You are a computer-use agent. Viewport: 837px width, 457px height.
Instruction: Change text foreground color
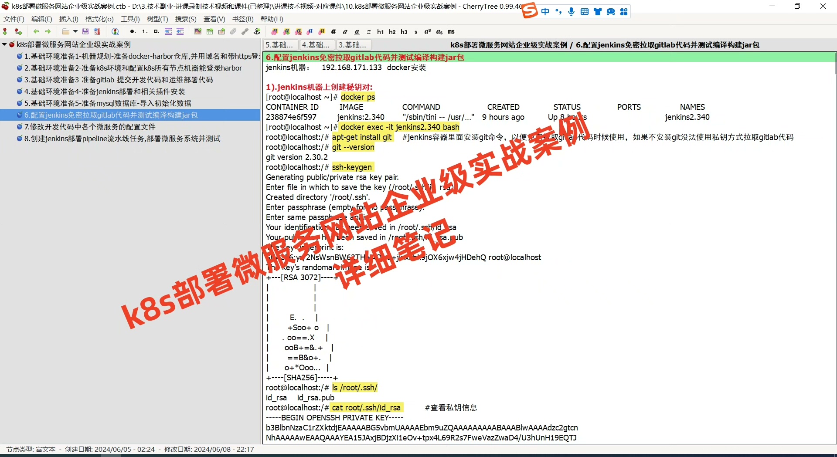[x=310, y=31]
